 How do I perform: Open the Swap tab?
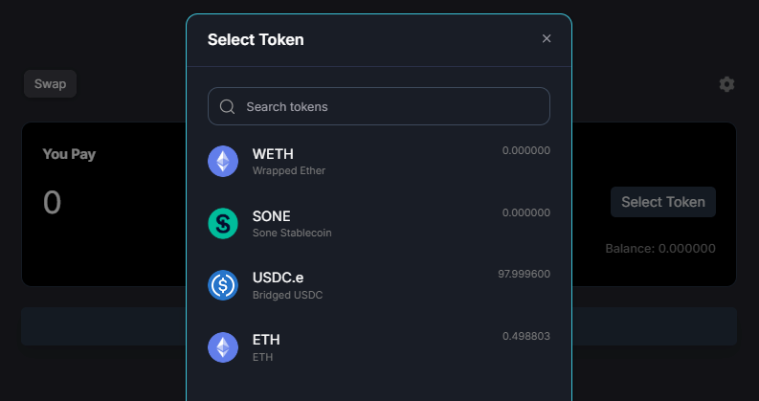click(x=51, y=84)
